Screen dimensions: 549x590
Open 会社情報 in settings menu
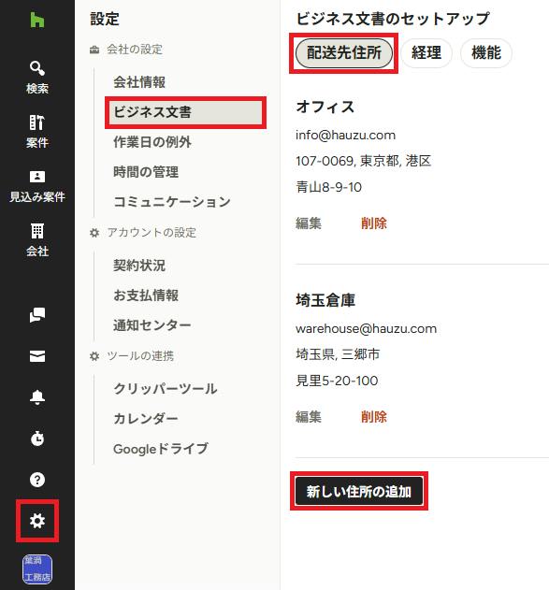click(x=139, y=82)
